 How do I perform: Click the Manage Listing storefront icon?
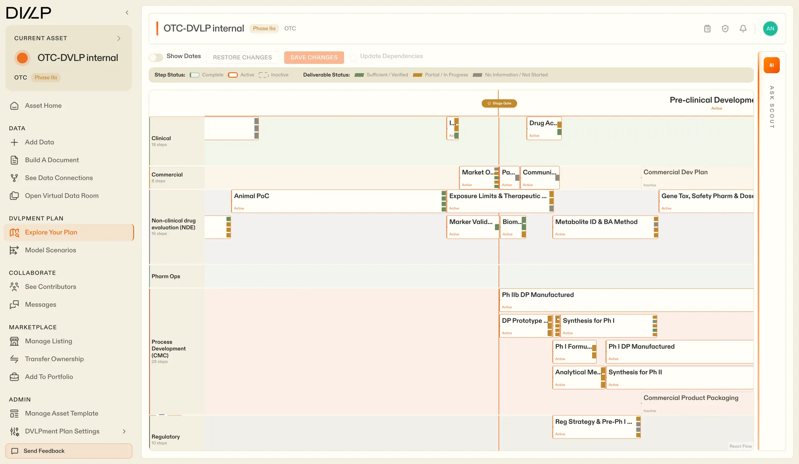pyautogui.click(x=14, y=341)
